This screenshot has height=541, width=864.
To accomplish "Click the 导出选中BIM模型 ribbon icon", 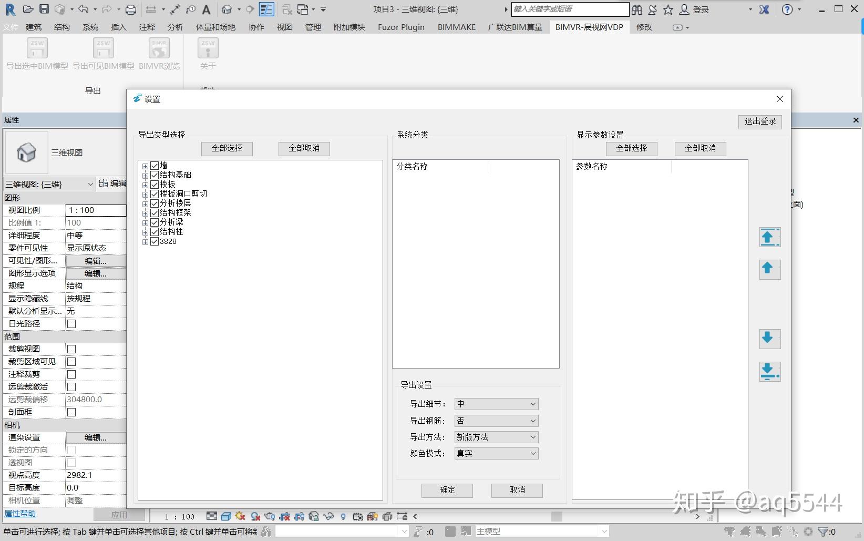I will pos(37,48).
